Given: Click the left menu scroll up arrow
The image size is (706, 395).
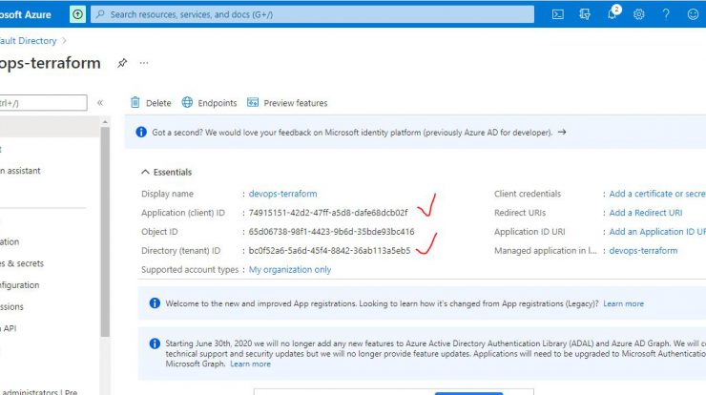Looking at the screenshot, I should 105,122.
